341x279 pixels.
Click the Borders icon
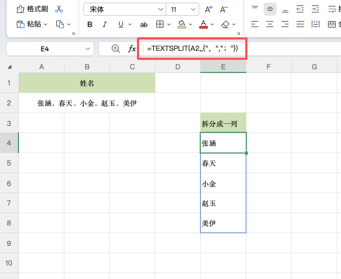coord(160,24)
